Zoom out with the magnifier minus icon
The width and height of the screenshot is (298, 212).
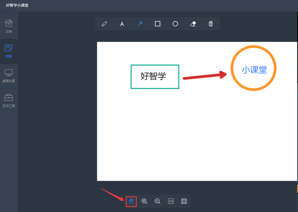point(157,201)
